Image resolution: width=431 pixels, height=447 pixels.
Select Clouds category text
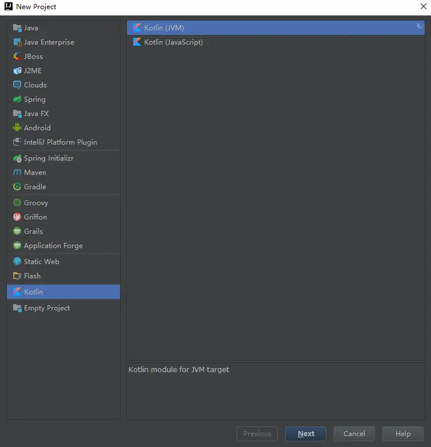(x=35, y=85)
